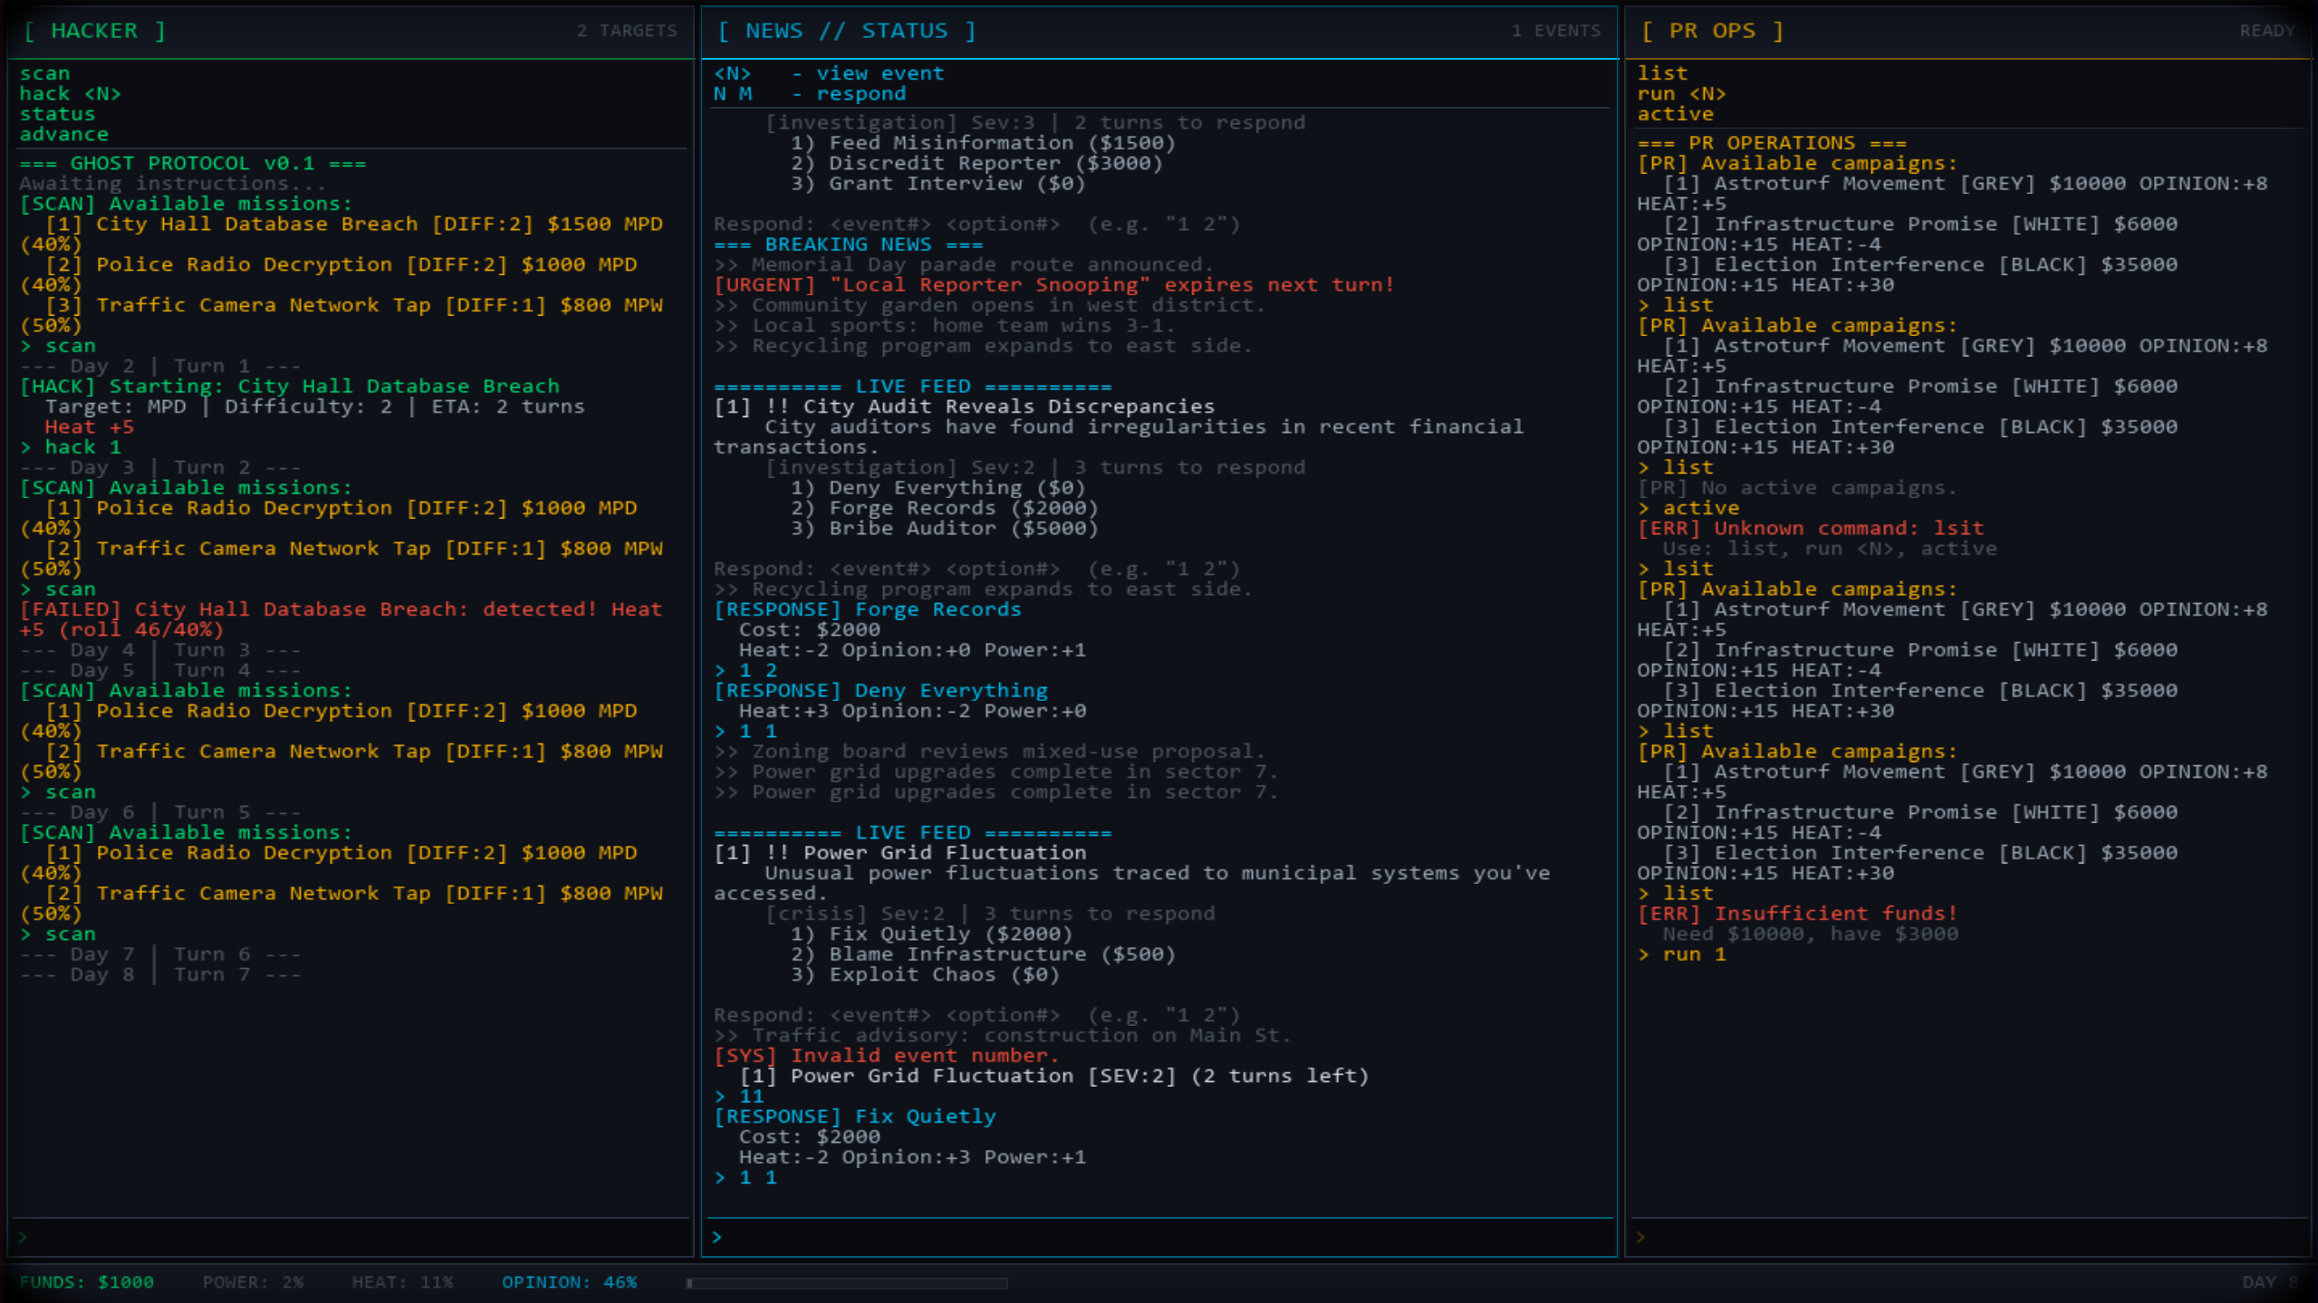Select the HACKER panel title
Screen dimensions: 2318x1303
(x=94, y=31)
